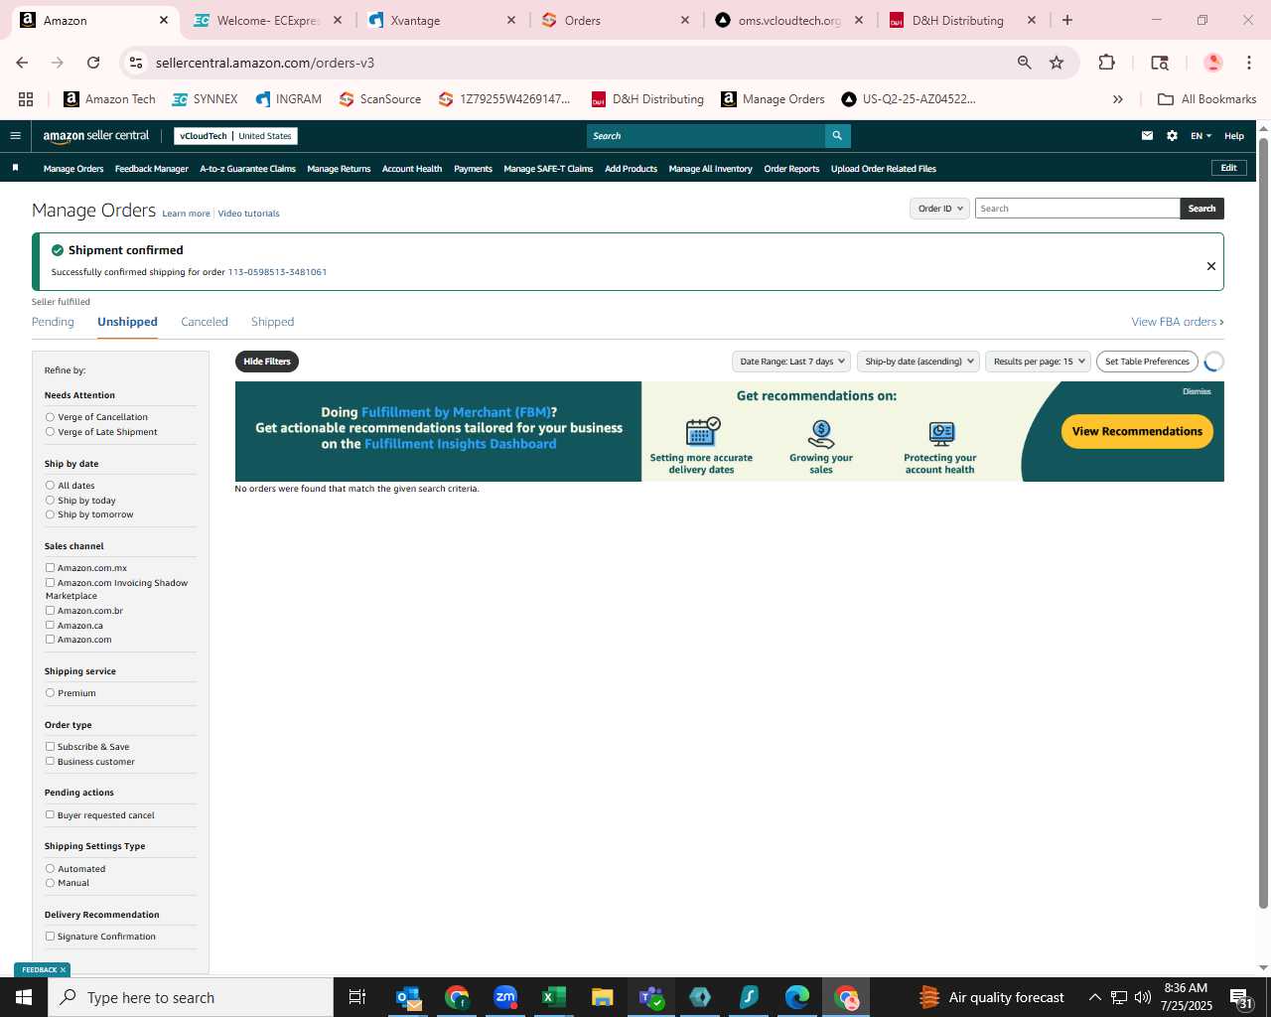Select Verge of Late Shipment radio button

click(x=50, y=432)
